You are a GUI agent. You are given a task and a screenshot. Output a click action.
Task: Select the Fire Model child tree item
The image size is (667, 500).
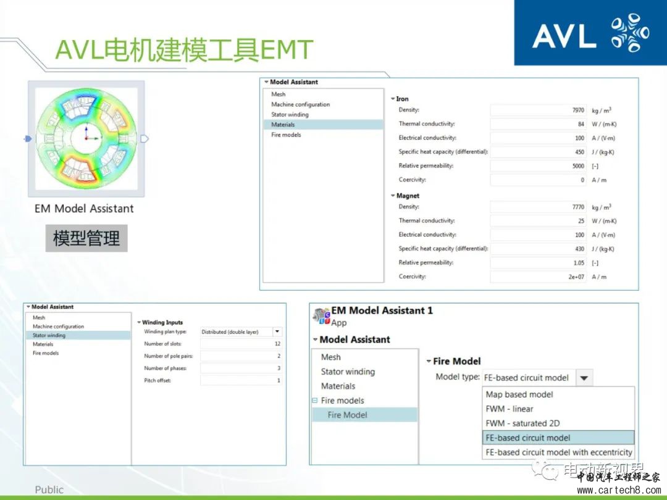tap(365, 415)
